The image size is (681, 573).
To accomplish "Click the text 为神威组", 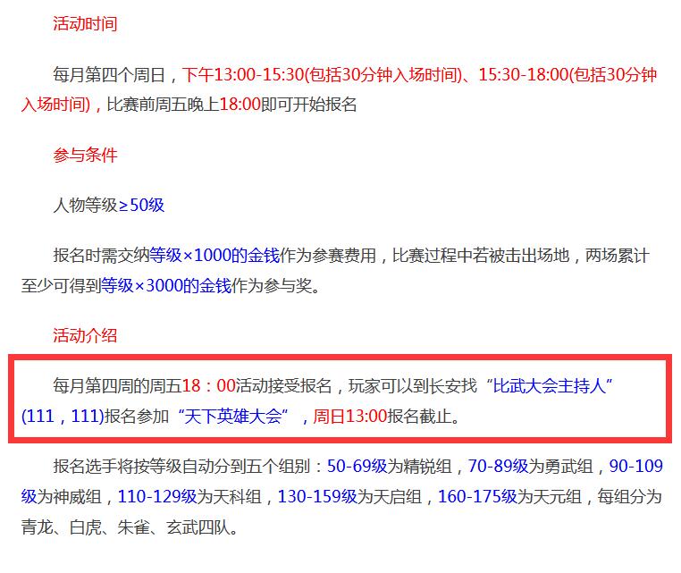I will tap(69, 496).
